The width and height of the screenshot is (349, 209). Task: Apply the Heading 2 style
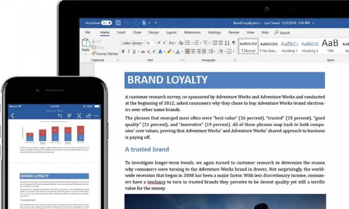310,47
